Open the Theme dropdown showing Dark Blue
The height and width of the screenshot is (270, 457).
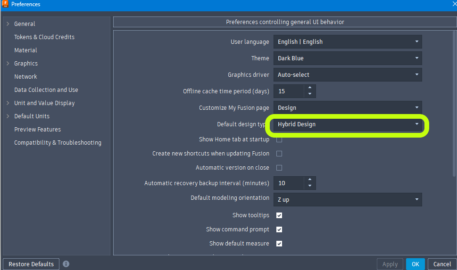[x=348, y=58]
